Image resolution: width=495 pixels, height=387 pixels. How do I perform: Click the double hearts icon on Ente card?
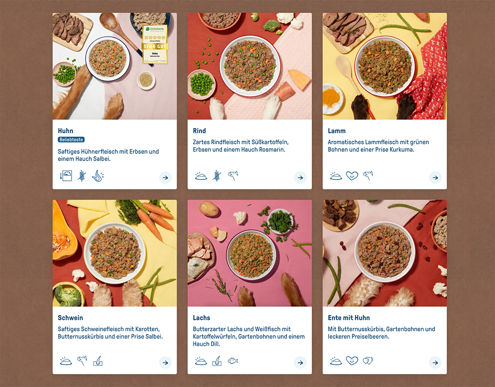pos(368,361)
